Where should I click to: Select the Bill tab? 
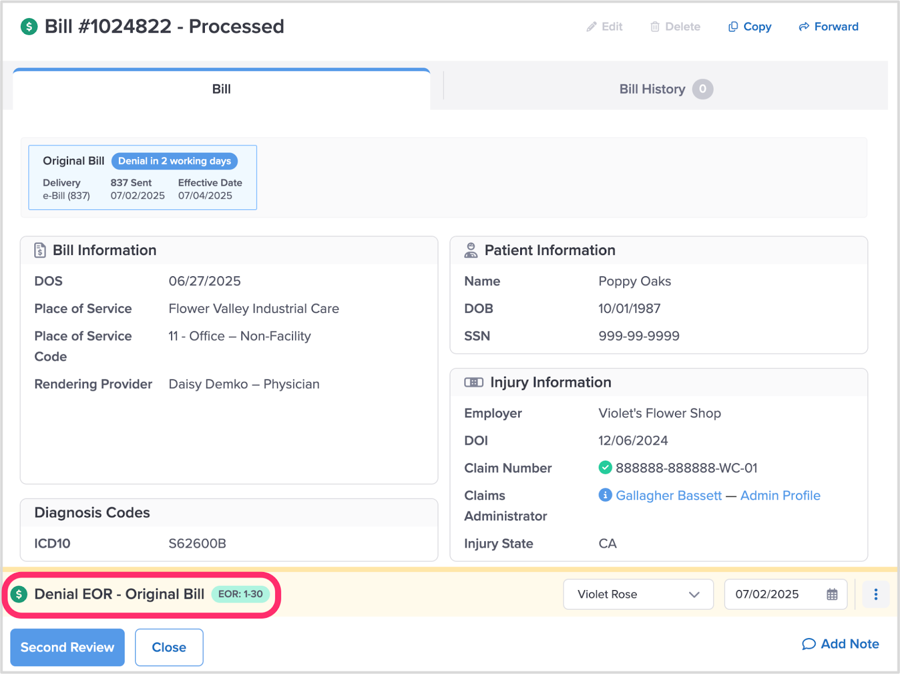pyautogui.click(x=221, y=89)
